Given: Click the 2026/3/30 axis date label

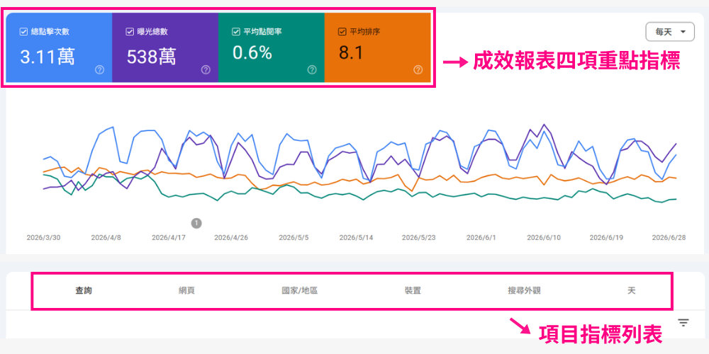Looking at the screenshot, I should (43, 237).
